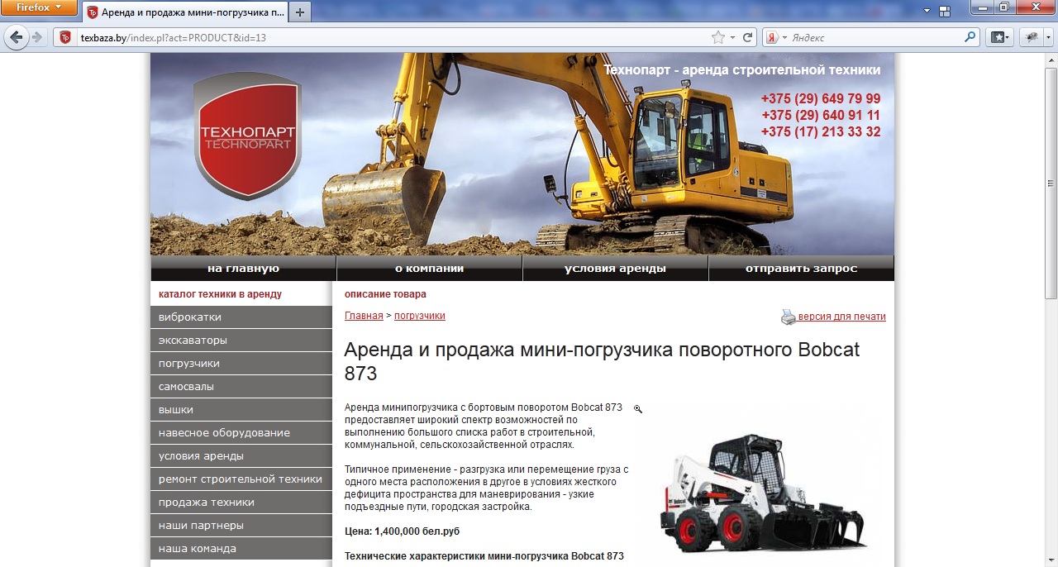Screen dimensions: 1058x567
Task: Select 'наша команда' in the sidebar
Action: [x=241, y=549]
